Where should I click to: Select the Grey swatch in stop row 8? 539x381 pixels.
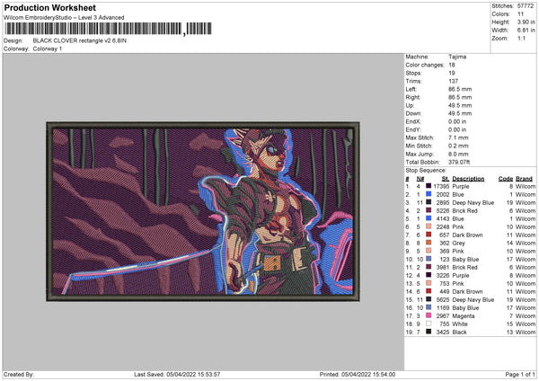point(429,243)
